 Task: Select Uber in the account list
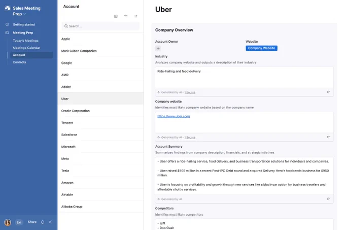[100, 99]
